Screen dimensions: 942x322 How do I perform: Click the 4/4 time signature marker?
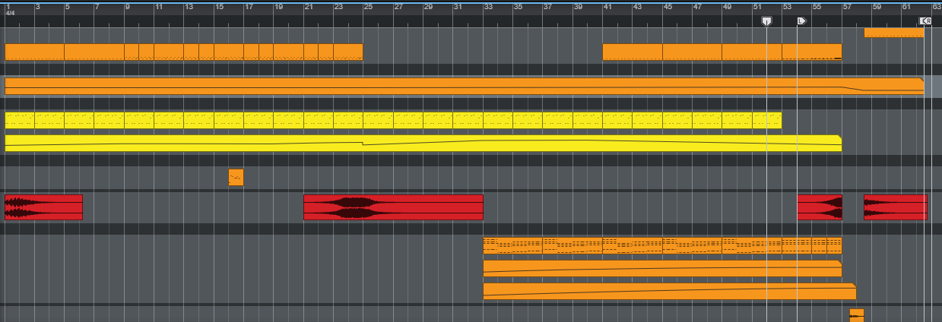pyautogui.click(x=11, y=14)
